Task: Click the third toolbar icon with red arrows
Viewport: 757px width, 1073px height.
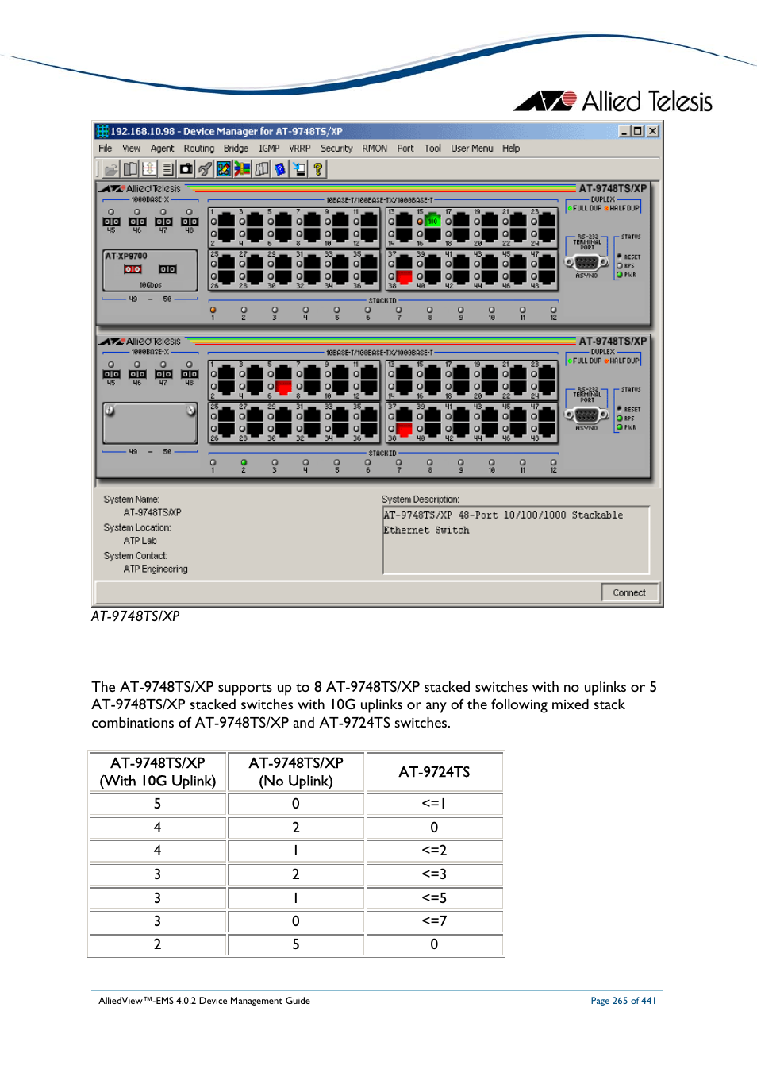Action: coord(148,168)
